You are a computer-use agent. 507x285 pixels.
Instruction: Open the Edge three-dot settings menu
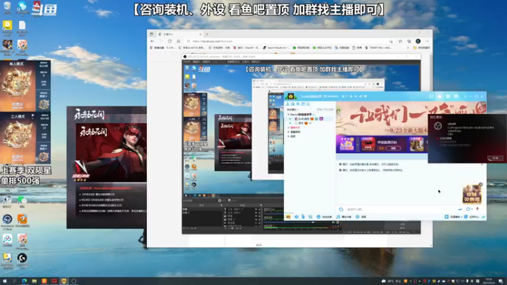[x=427, y=41]
